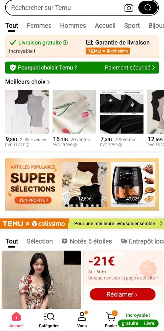Switch to the Femmes category tab
Screen dimensions: 164x331
(39, 26)
